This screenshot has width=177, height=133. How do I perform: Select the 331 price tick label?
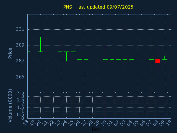coord(20,29)
